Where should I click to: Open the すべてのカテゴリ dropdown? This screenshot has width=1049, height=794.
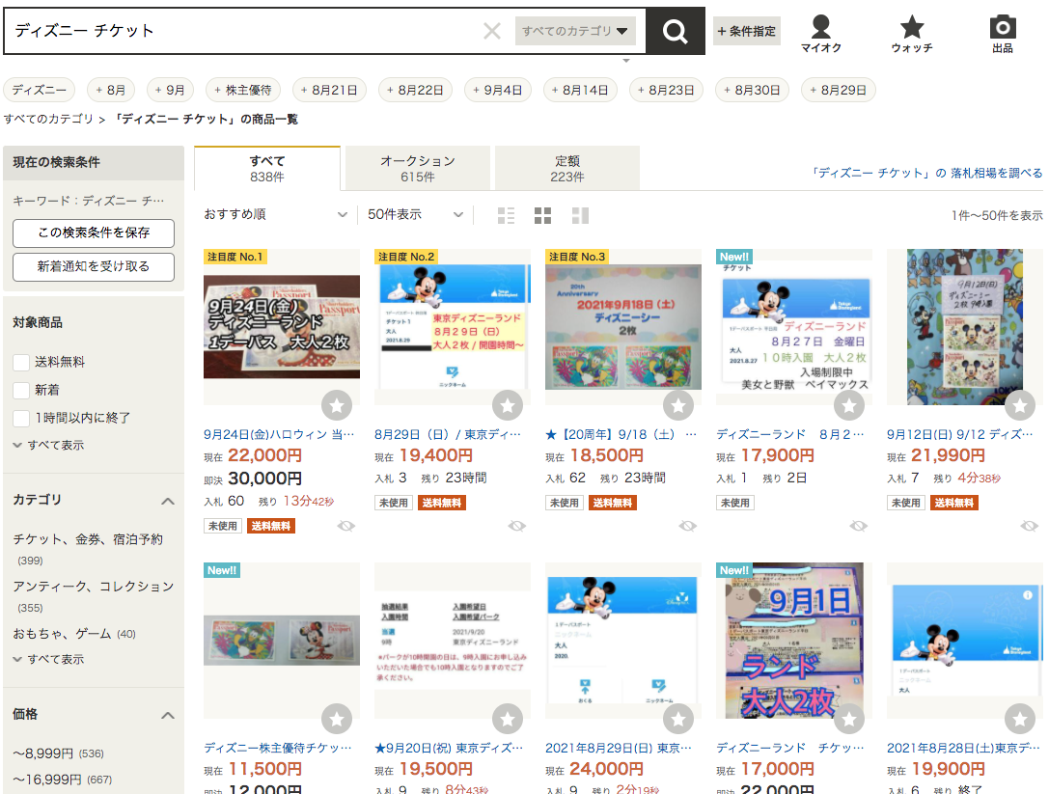click(x=574, y=31)
